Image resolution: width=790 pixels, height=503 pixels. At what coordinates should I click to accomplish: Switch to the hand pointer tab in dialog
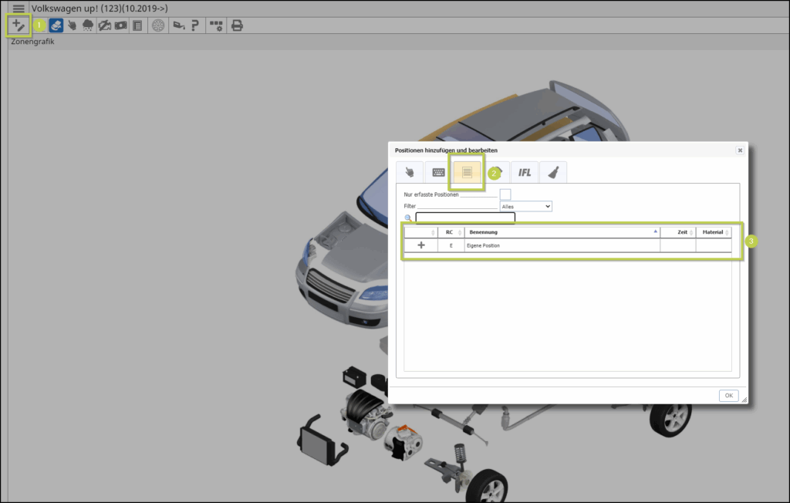pyautogui.click(x=409, y=172)
